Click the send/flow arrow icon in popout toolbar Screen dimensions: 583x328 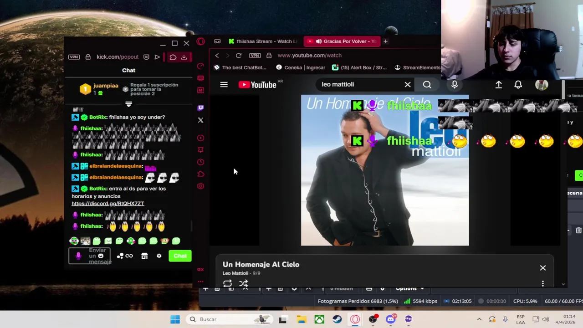[157, 57]
